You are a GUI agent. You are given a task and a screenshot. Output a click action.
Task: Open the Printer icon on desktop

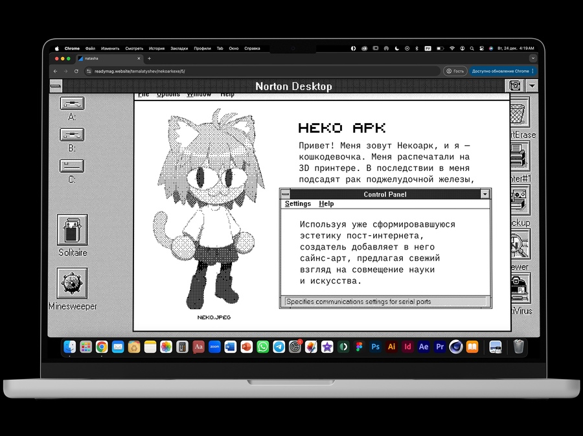518,157
